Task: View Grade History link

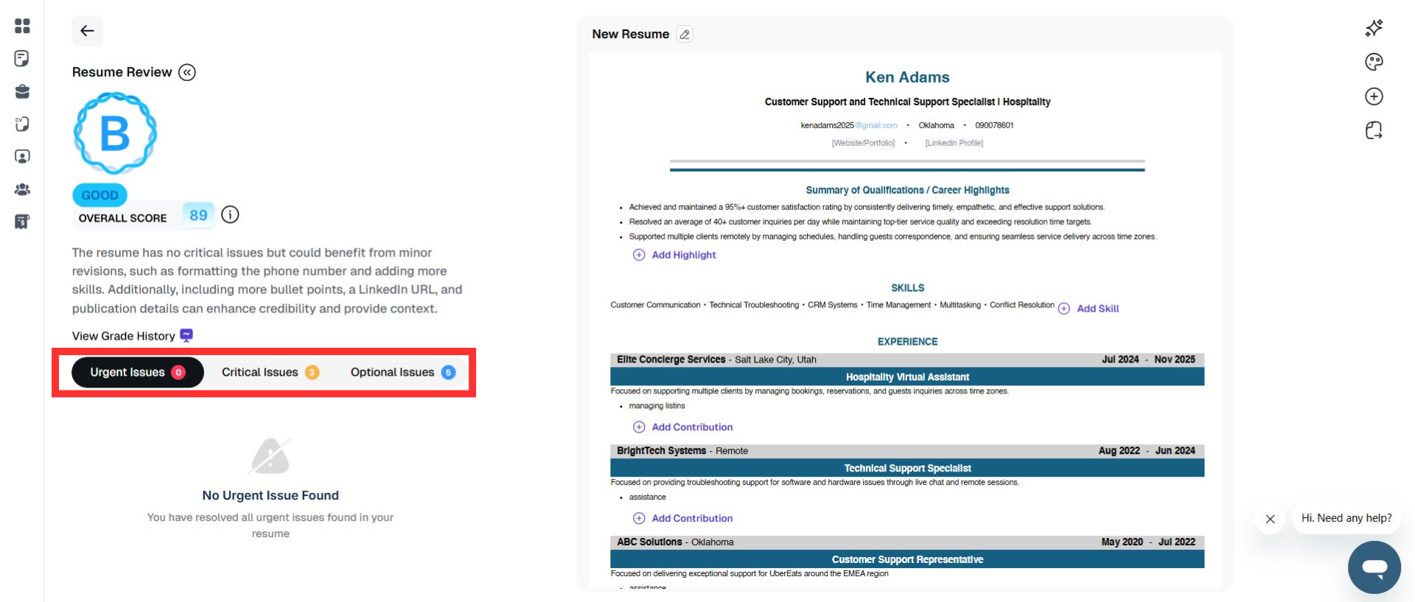Action: [124, 336]
